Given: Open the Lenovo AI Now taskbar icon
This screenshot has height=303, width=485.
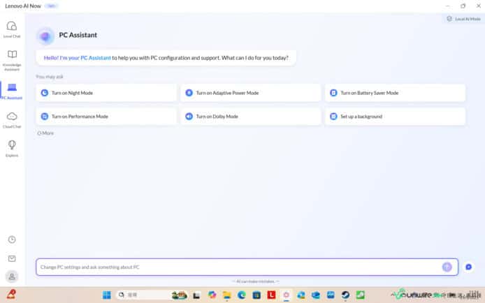Looking at the screenshot, I should click(x=286, y=295).
